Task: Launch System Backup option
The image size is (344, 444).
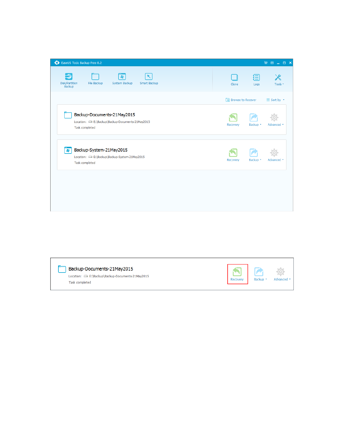Action: coord(122,79)
